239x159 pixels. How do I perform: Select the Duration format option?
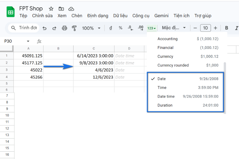tap(185, 105)
